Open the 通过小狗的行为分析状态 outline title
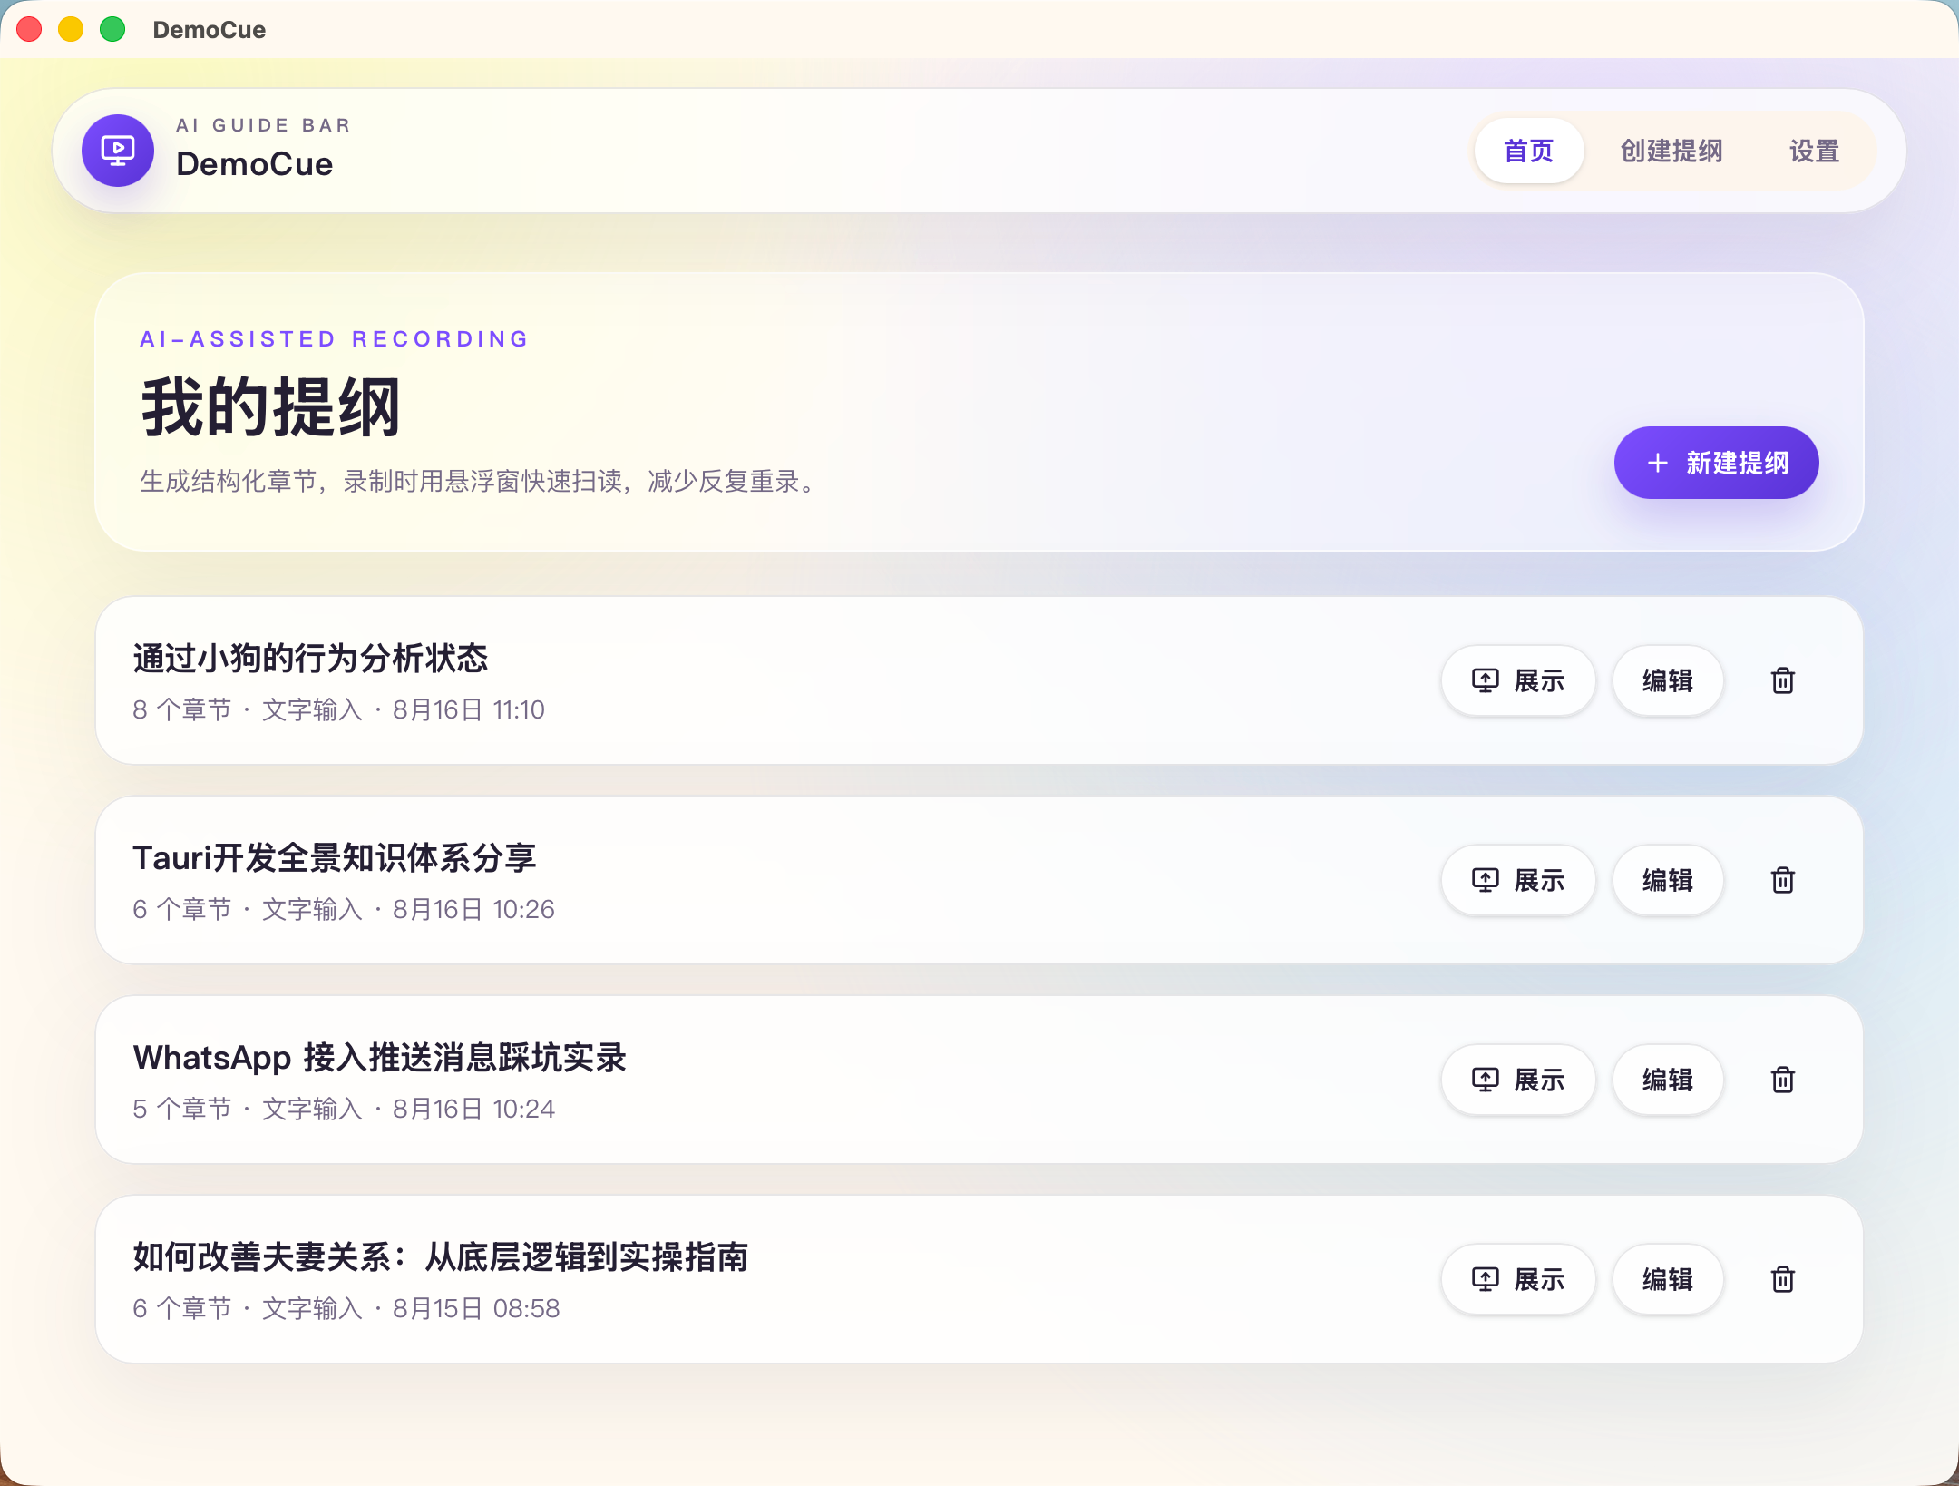The height and width of the screenshot is (1486, 1959). [x=310, y=659]
